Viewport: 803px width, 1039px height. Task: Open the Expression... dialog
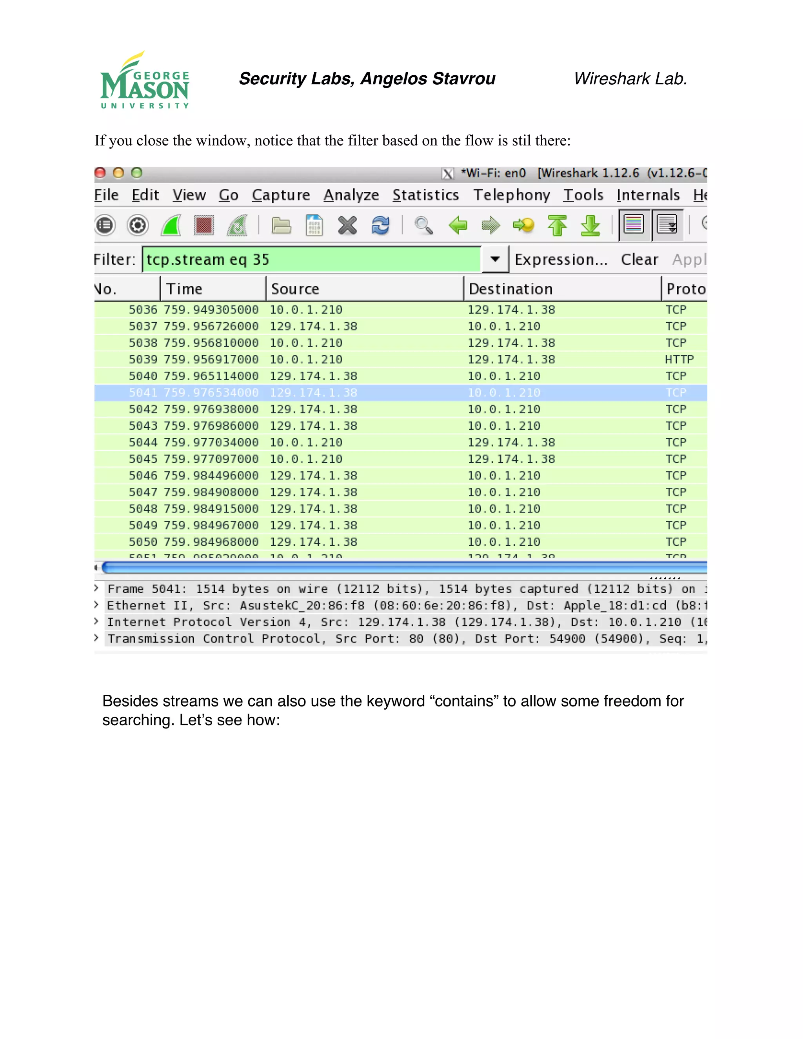(x=561, y=260)
